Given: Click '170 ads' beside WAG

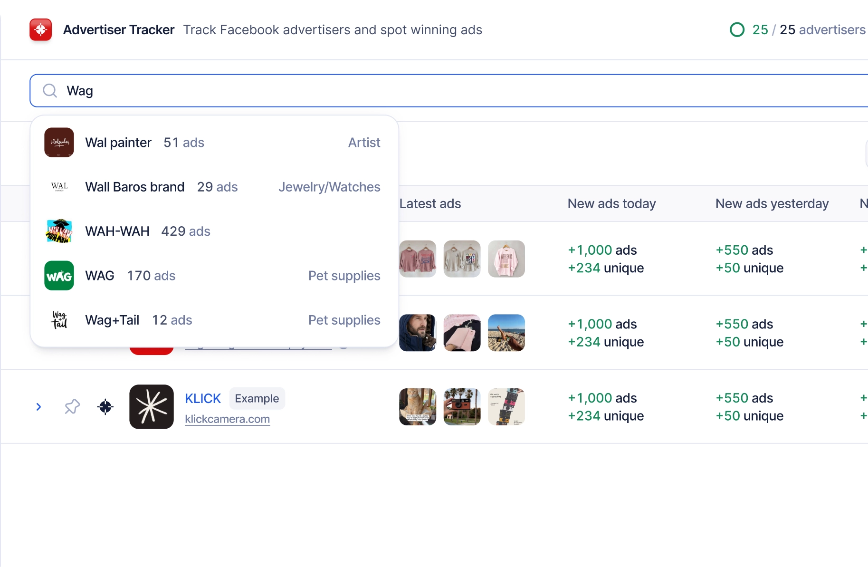Looking at the screenshot, I should coord(151,276).
